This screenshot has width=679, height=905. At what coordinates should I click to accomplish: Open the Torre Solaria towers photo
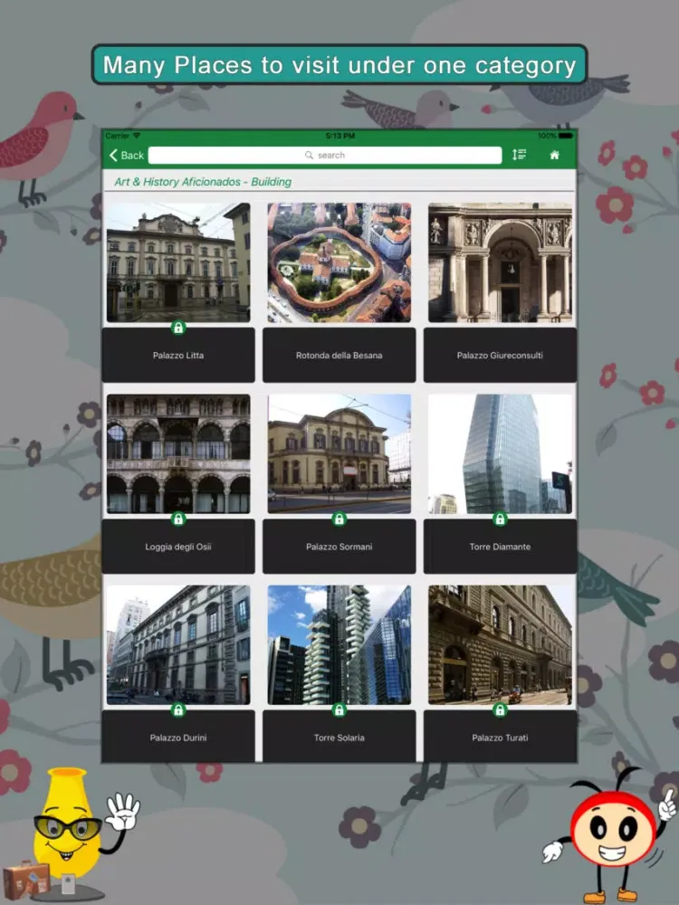click(x=339, y=644)
